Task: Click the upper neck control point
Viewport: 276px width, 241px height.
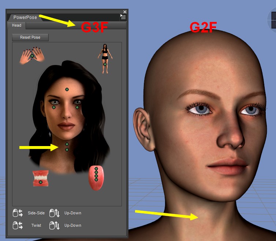Action: pyautogui.click(x=67, y=144)
